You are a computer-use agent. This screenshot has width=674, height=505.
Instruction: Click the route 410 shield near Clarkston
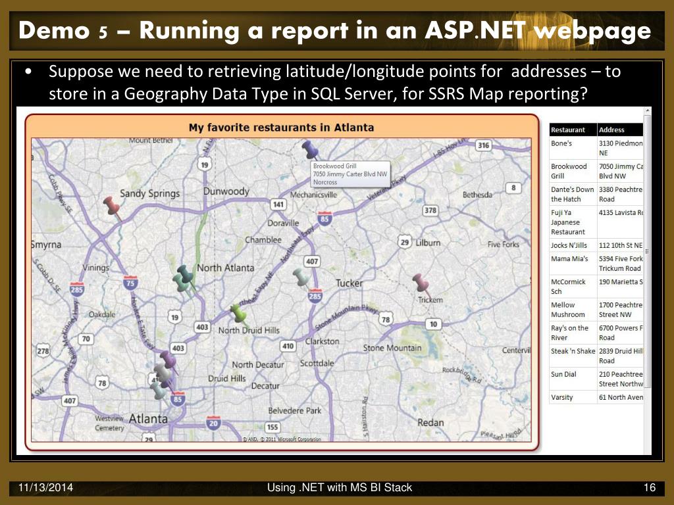288,346
